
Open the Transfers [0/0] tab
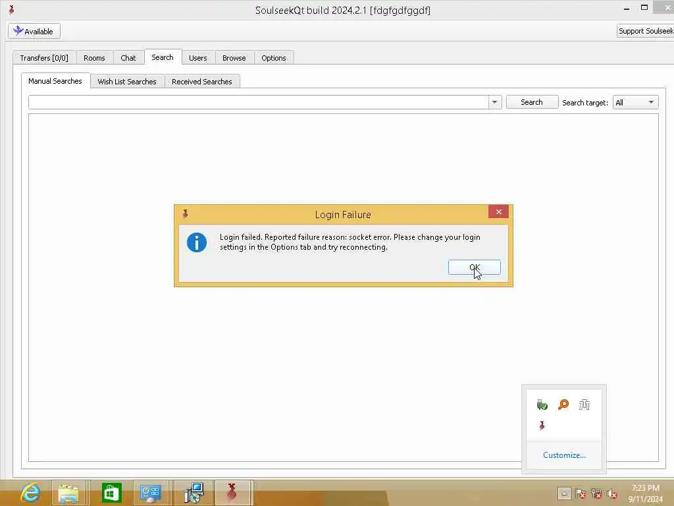44,58
